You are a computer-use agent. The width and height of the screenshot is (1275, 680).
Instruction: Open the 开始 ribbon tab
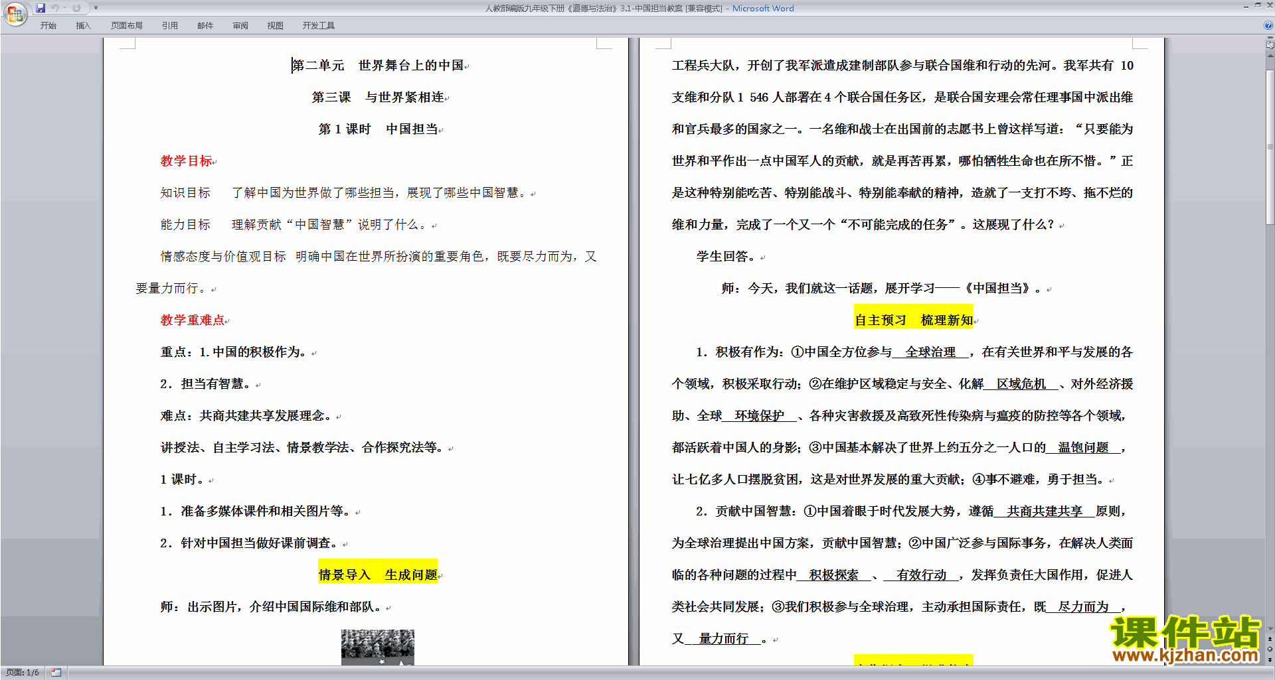tap(48, 26)
